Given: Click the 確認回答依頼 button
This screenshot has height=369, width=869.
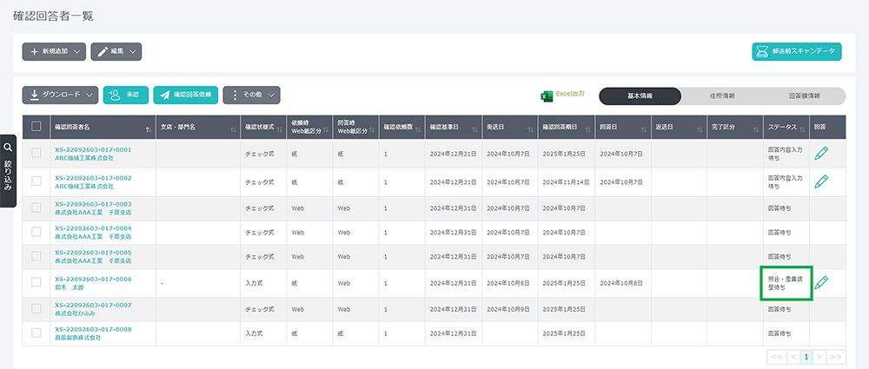Looking at the screenshot, I should (x=185, y=95).
